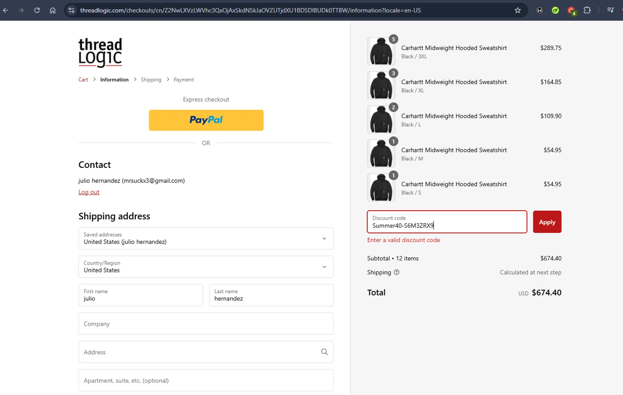Reload the checkout page
623x395 pixels.
(x=37, y=10)
